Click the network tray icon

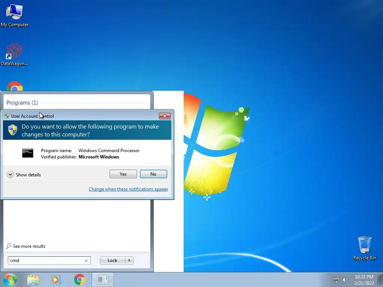pos(336,280)
